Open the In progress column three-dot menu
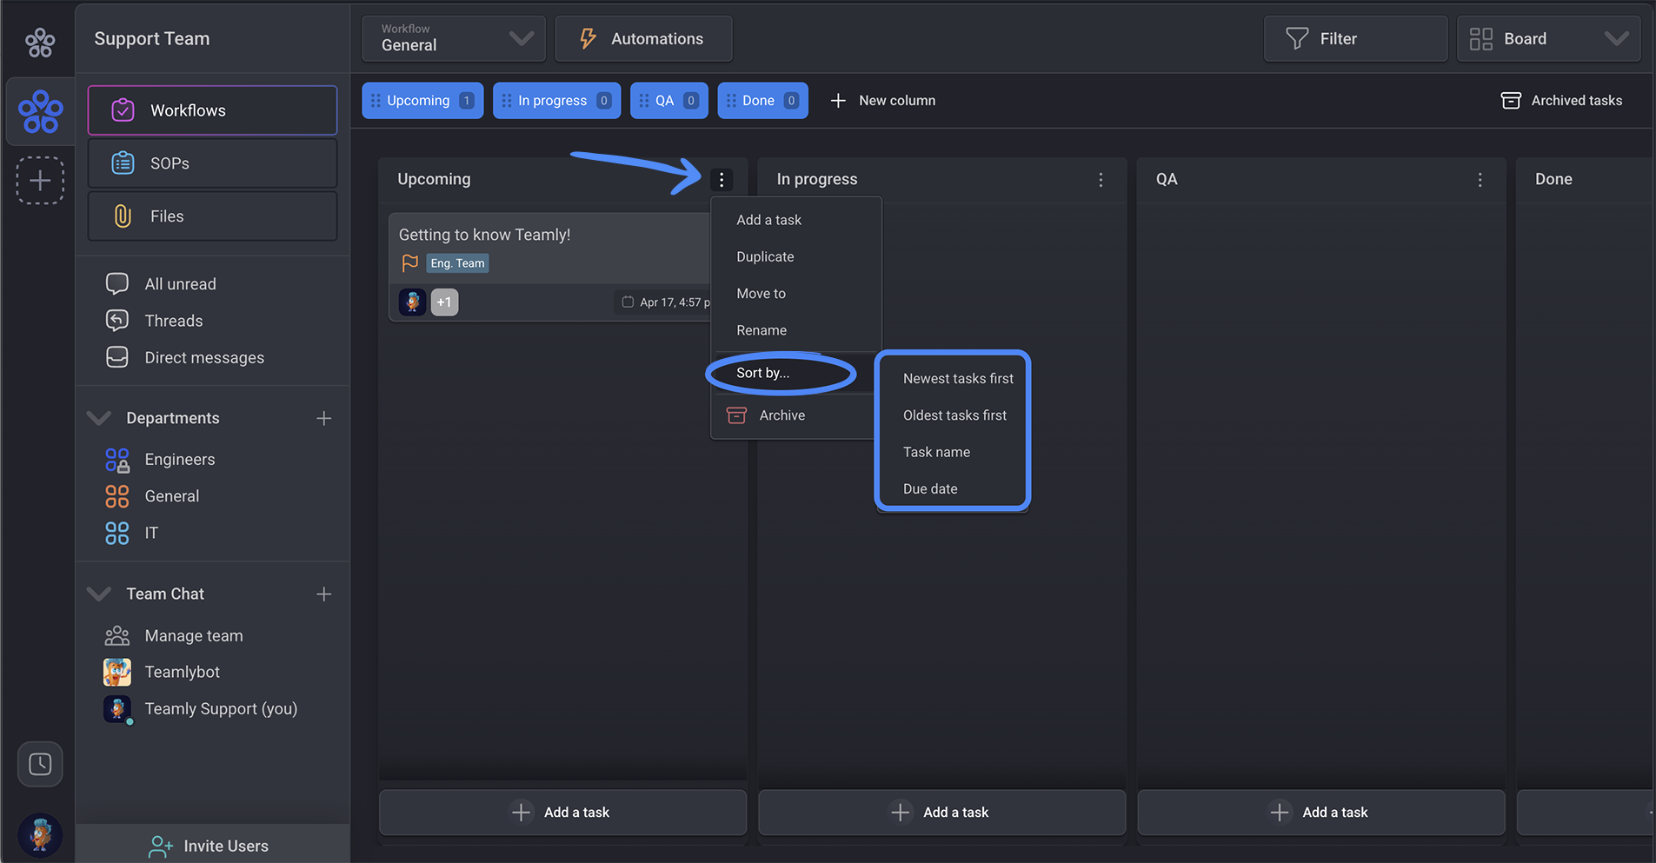This screenshot has height=863, width=1656. point(1101,180)
